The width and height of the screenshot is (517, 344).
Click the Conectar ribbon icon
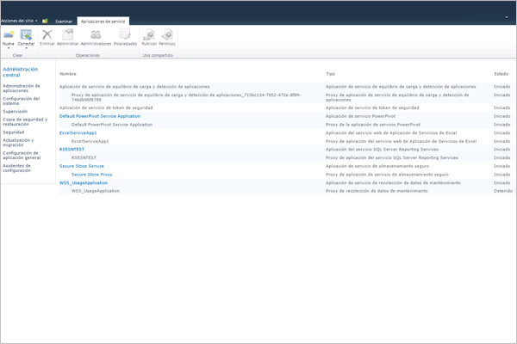coord(26,34)
